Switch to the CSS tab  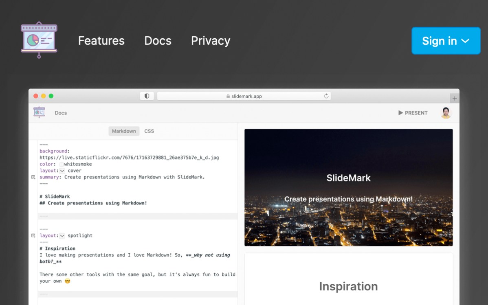(x=149, y=131)
